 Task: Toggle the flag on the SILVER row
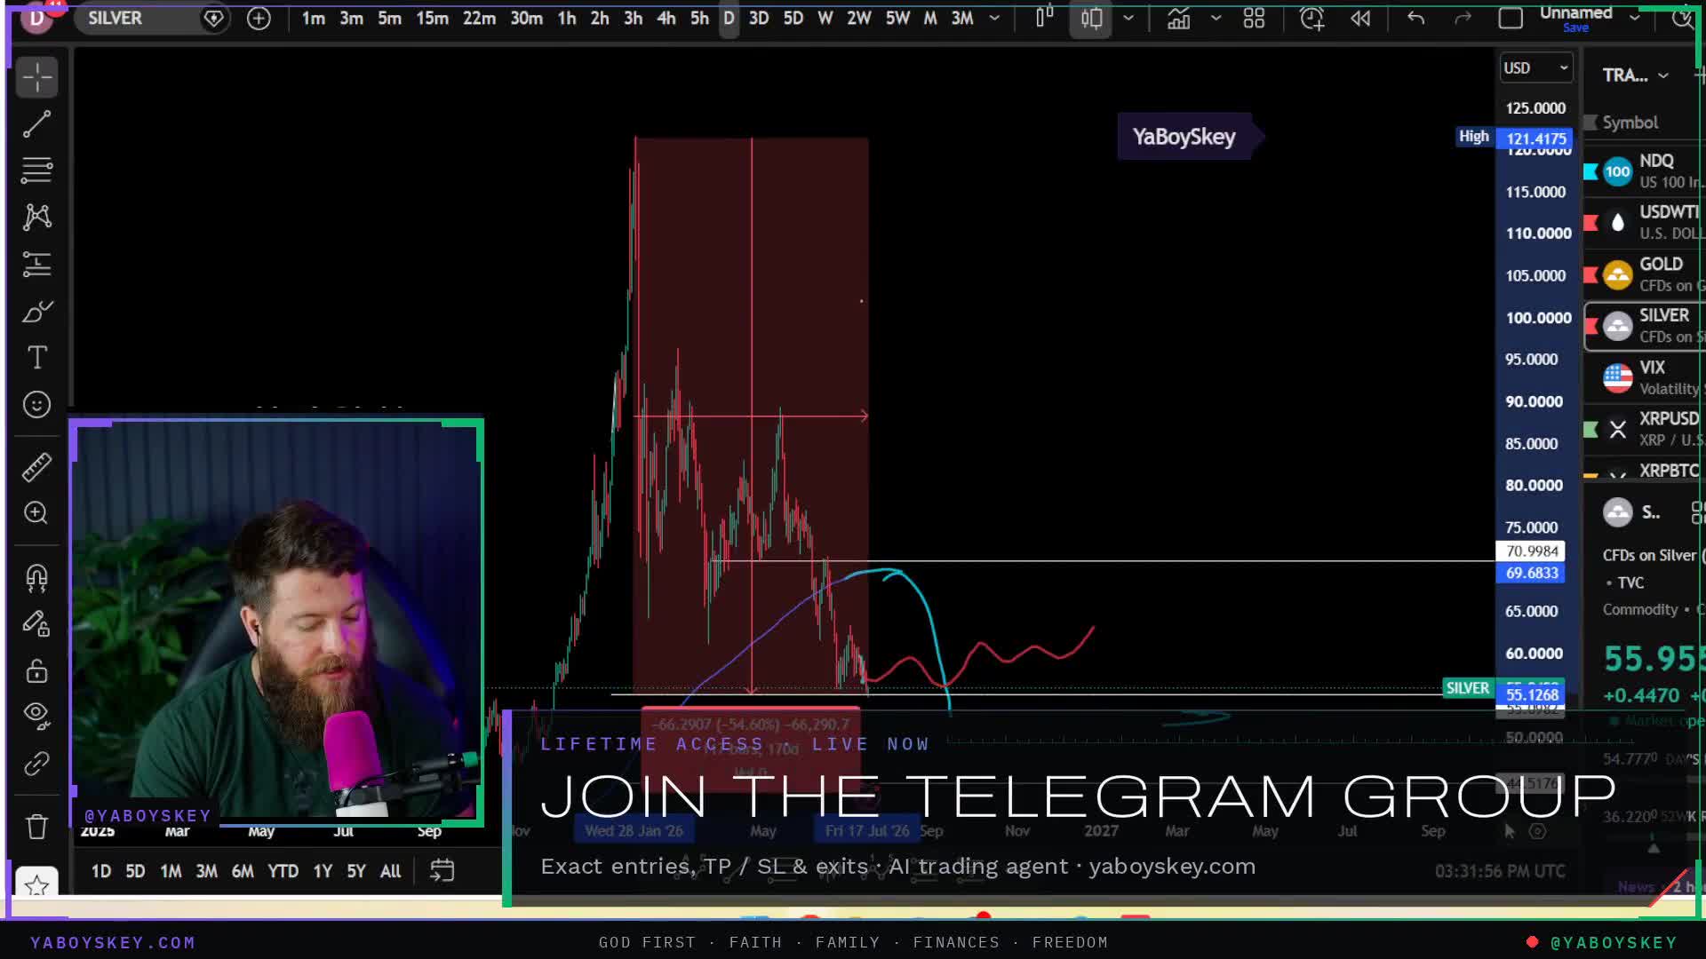coord(1590,326)
